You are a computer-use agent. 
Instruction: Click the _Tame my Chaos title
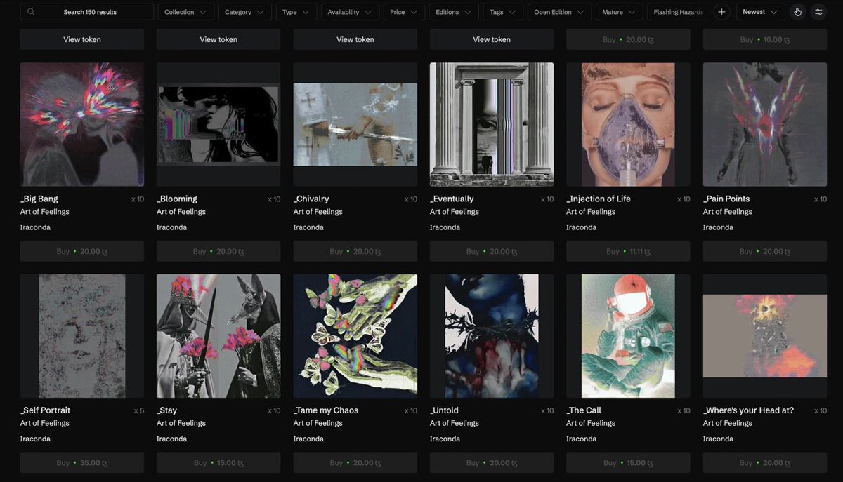(326, 410)
